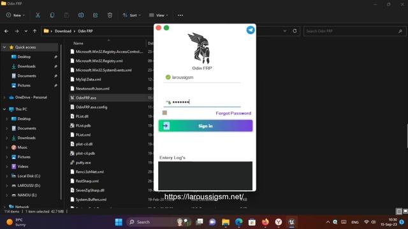Open Microsoft Edge from the taskbar
Screen dimensions: 408x229
[238, 222]
